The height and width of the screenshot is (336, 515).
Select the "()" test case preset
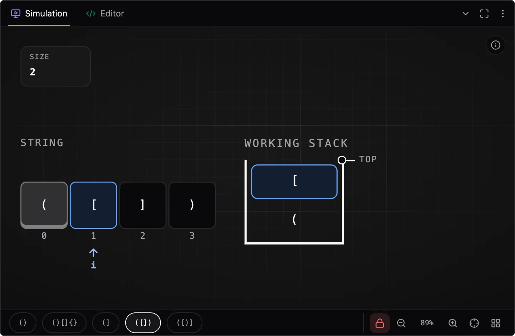pyautogui.click(x=23, y=323)
